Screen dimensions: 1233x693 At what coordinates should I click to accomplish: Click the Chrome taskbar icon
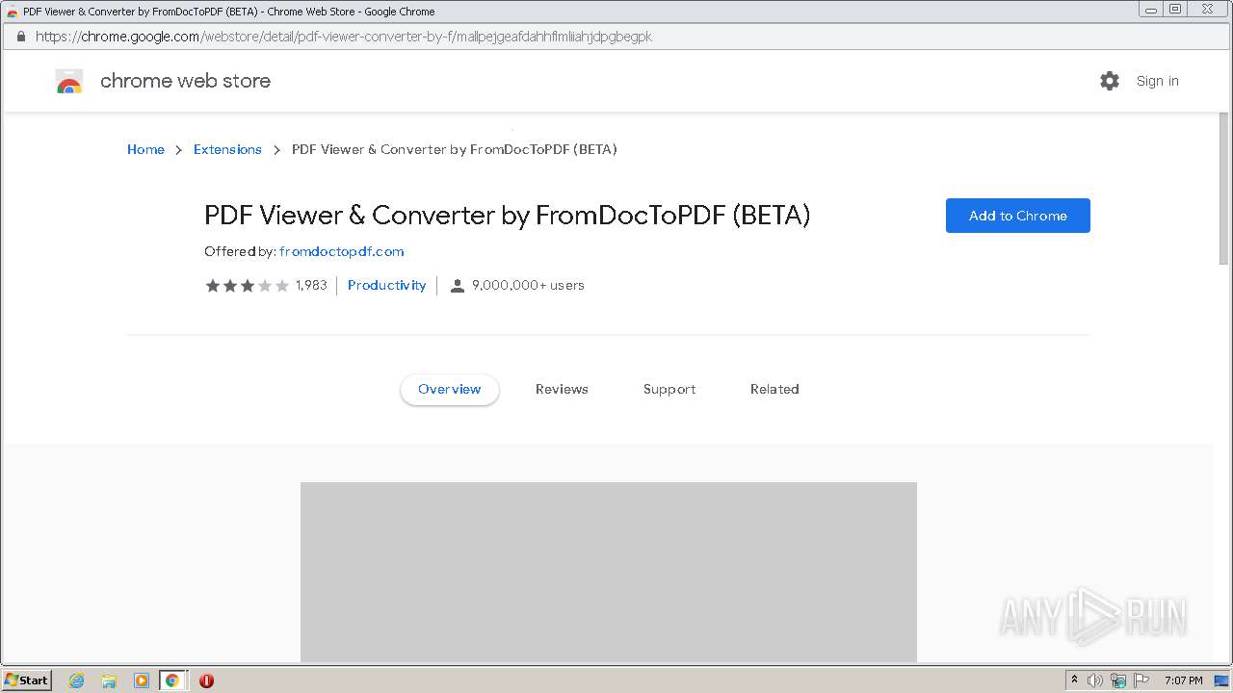pyautogui.click(x=172, y=680)
